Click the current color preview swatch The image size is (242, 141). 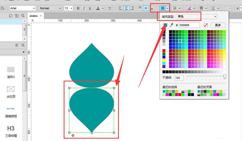[165, 25]
